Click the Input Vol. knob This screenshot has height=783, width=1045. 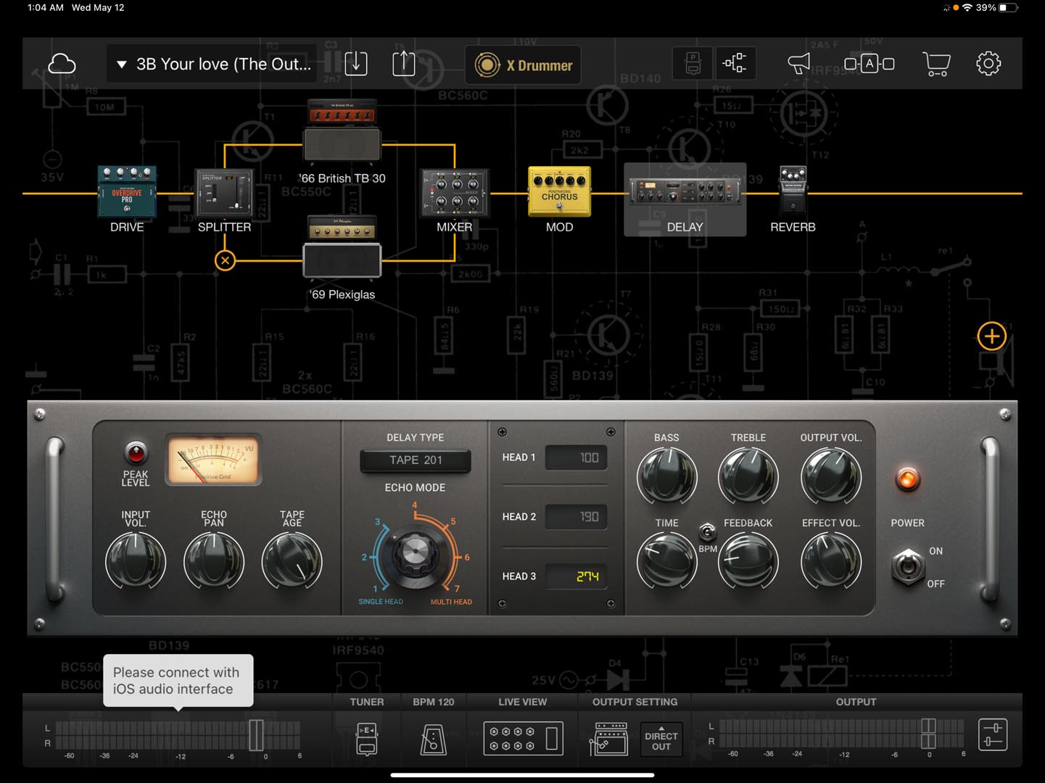(x=136, y=562)
